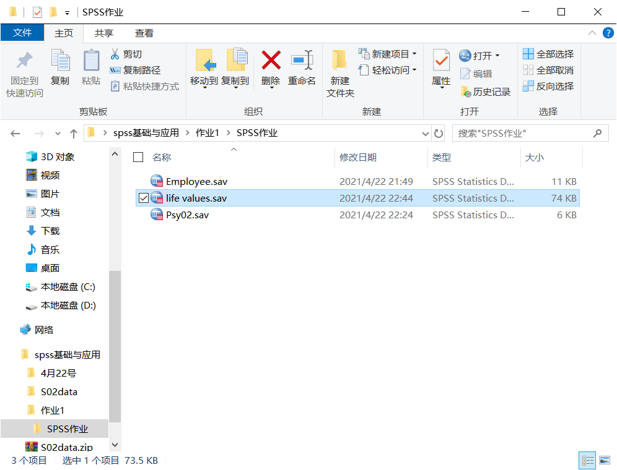
Task: Uncheck the life values.sav checkbox
Action: coord(144,198)
